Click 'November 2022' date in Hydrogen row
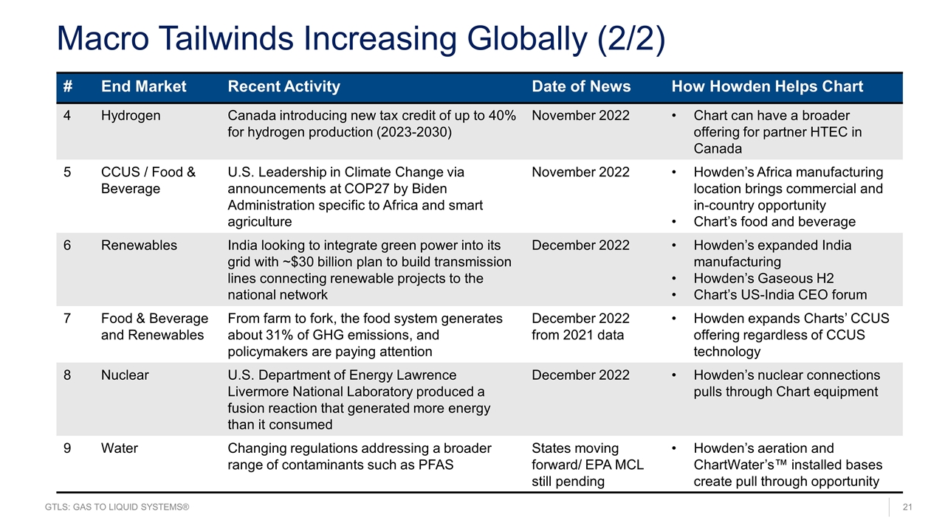Image resolution: width=945 pixels, height=531 pixels. [x=581, y=116]
